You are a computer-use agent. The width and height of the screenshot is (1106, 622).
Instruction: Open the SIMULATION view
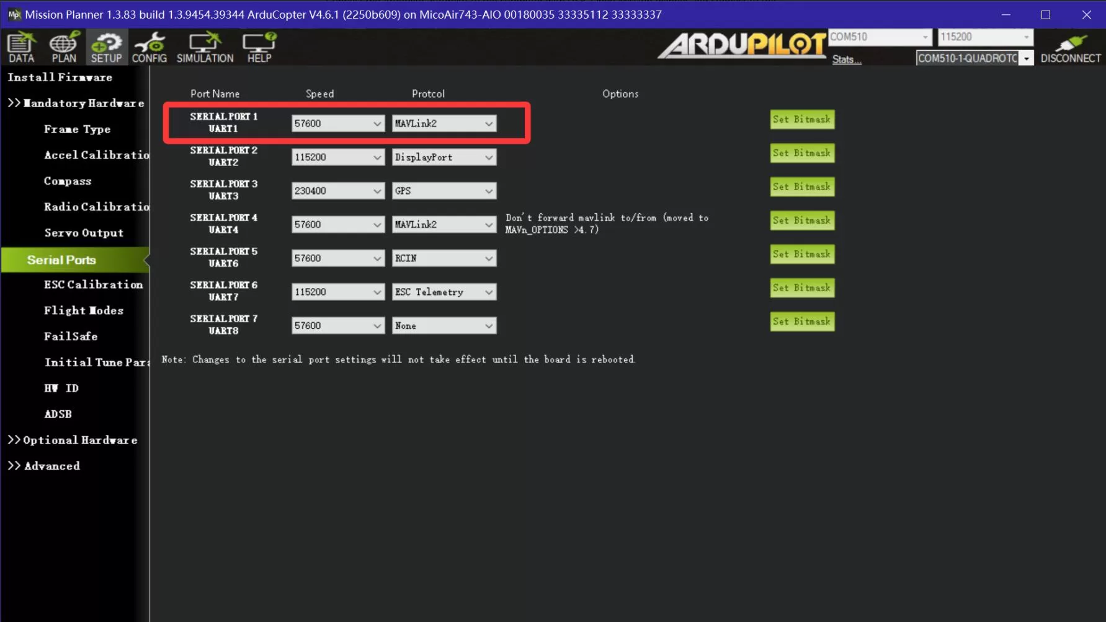pyautogui.click(x=205, y=47)
